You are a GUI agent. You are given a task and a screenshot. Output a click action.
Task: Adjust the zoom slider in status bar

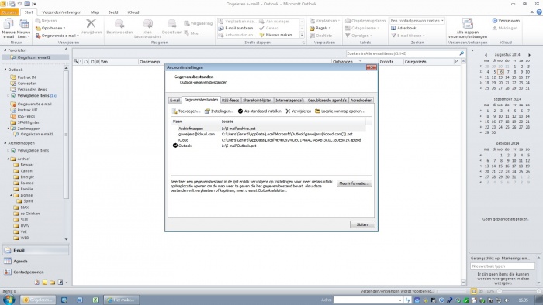point(500,291)
